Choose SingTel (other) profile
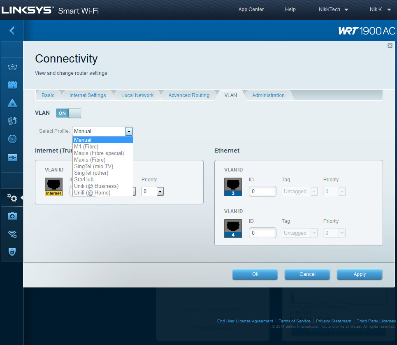The image size is (397, 345). coord(103,173)
